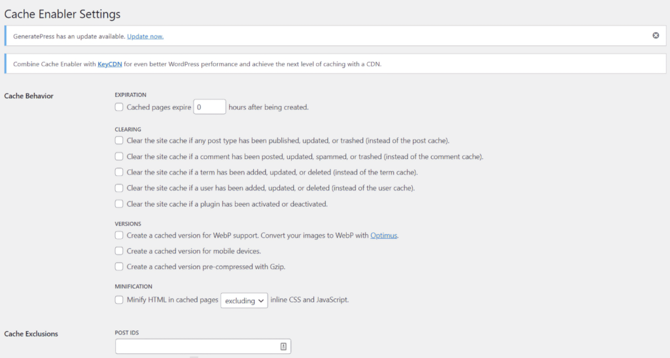This screenshot has width=670, height=358.
Task: Toggle Minify HTML in cached pages
Action: (119, 300)
